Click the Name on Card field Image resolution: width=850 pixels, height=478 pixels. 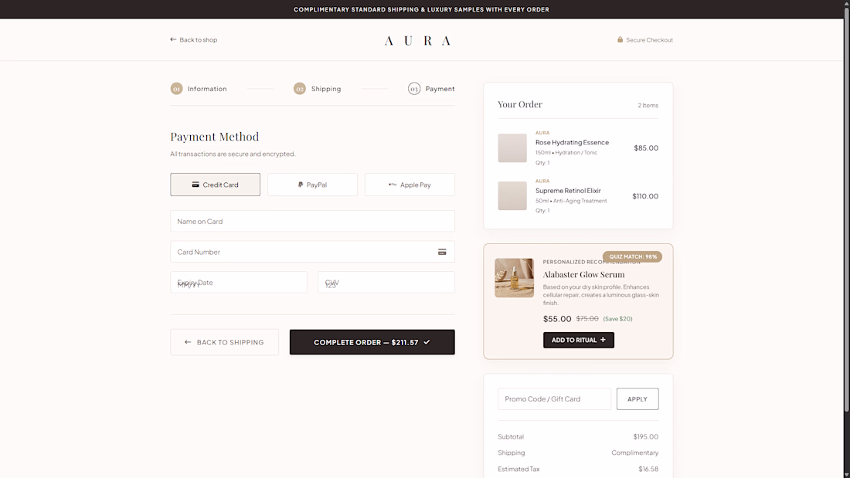coord(312,221)
